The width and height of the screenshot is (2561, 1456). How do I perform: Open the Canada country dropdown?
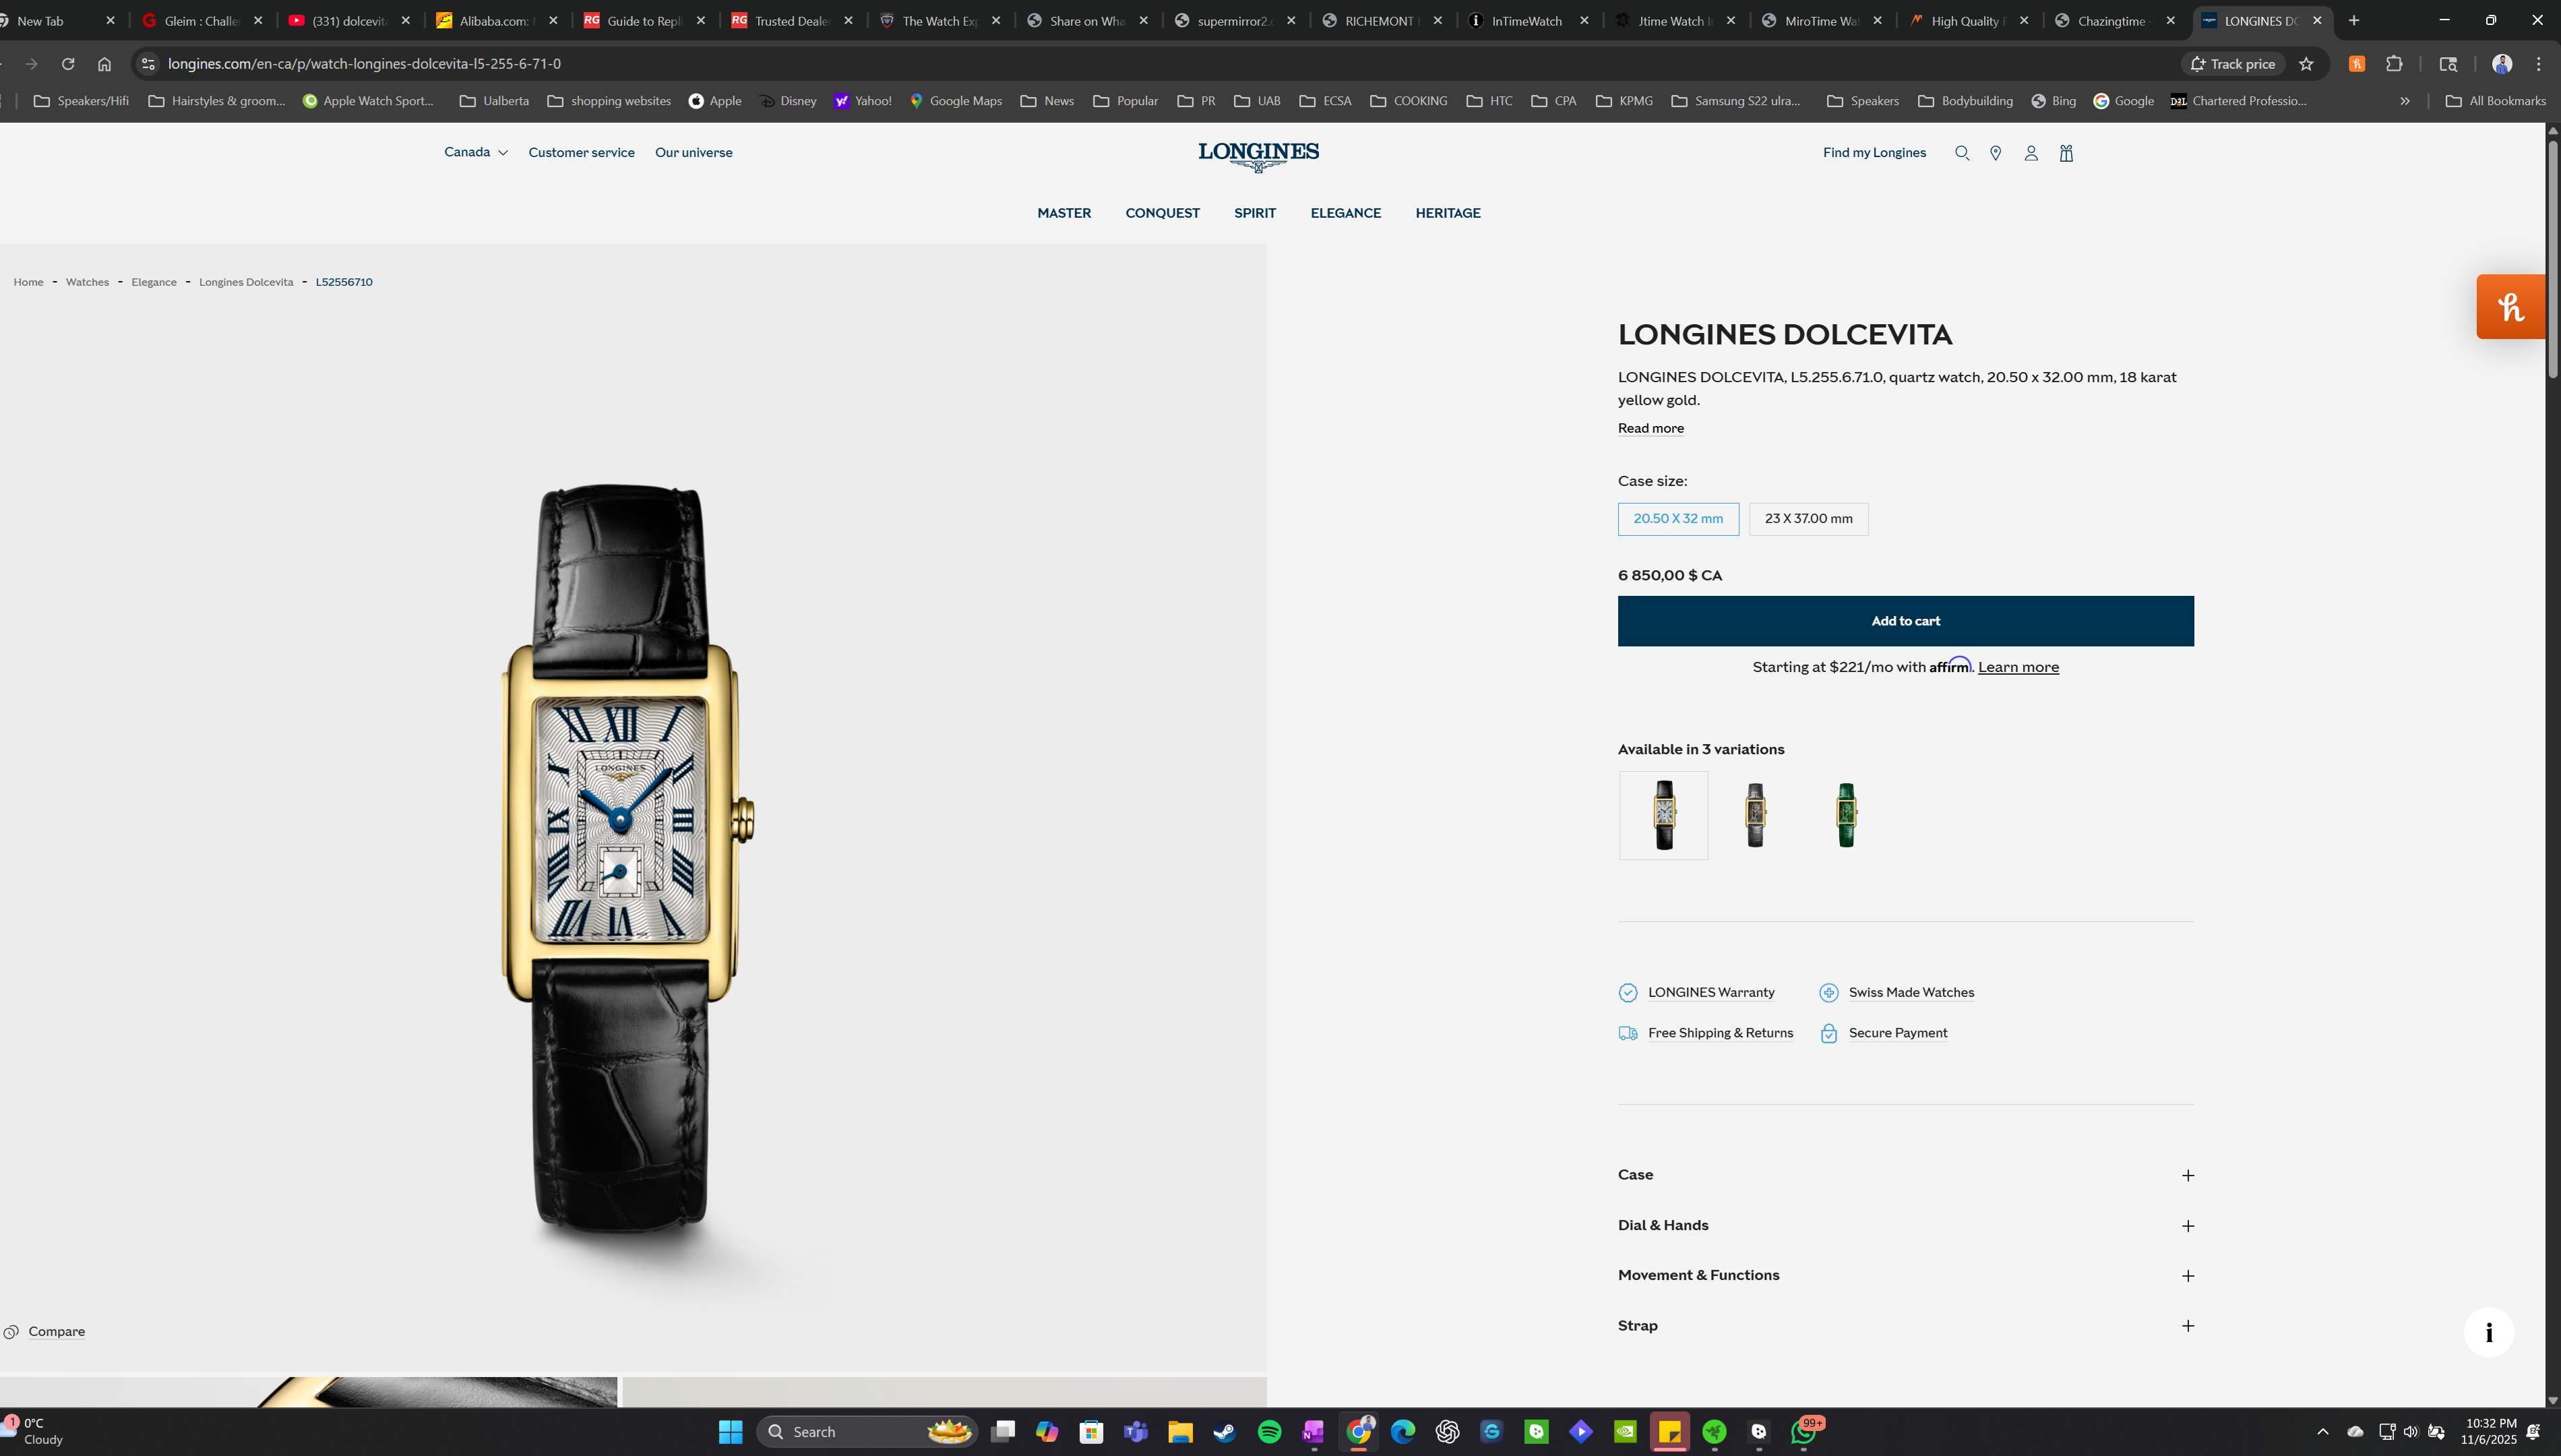[x=476, y=152]
